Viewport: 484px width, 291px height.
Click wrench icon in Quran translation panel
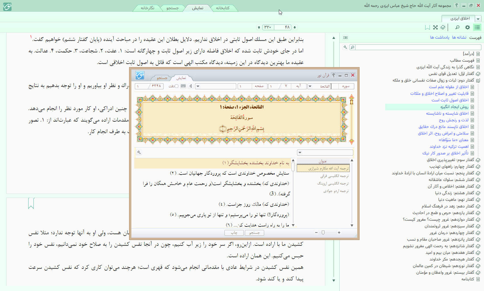139,152
